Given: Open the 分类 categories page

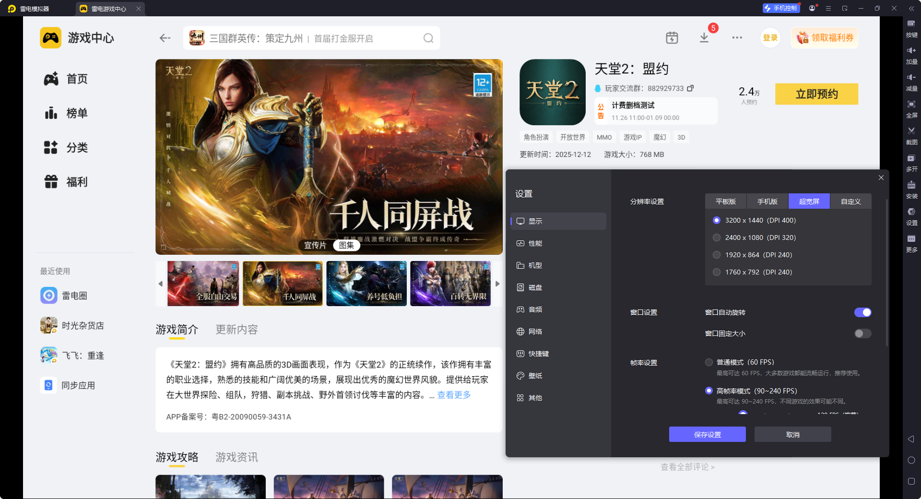Looking at the screenshot, I should [x=66, y=148].
